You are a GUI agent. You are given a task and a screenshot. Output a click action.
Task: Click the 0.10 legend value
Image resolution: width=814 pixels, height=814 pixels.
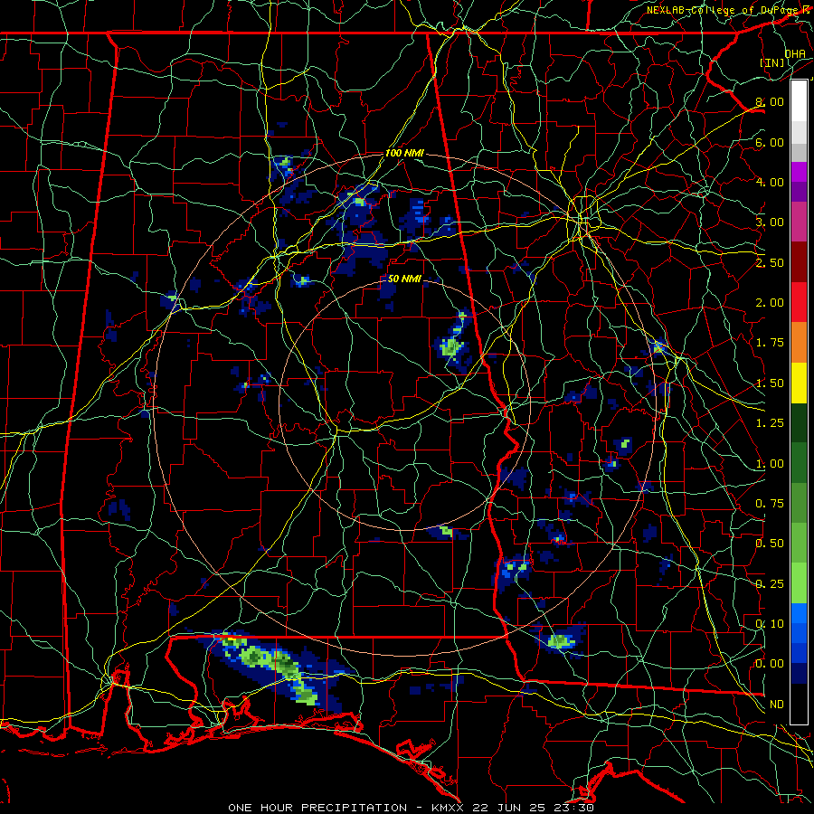pos(770,624)
